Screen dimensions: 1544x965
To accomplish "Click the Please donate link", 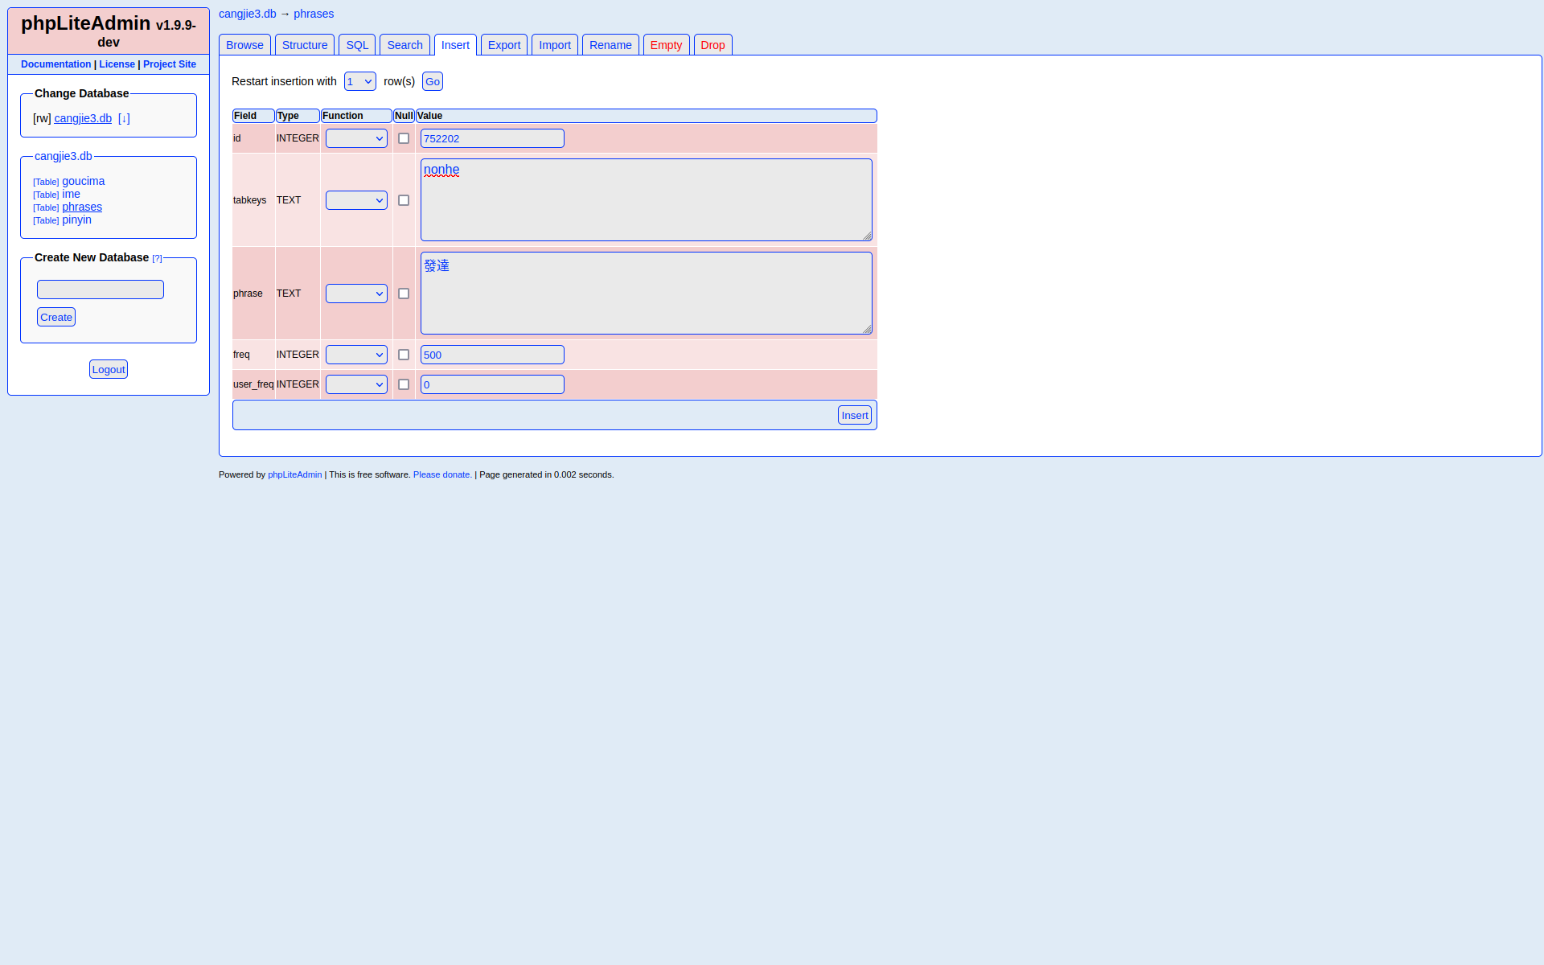I will (442, 474).
